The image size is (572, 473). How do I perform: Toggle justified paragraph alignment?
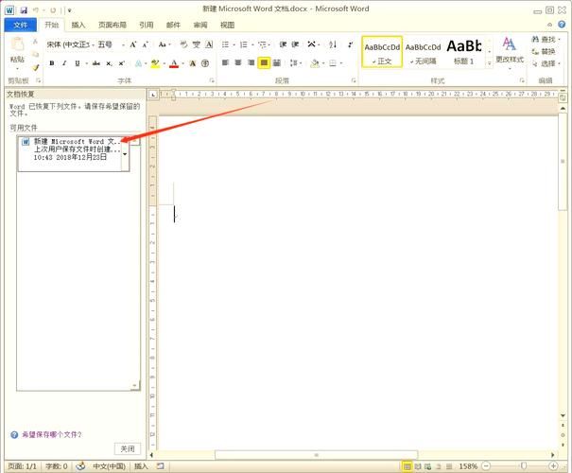click(x=264, y=63)
